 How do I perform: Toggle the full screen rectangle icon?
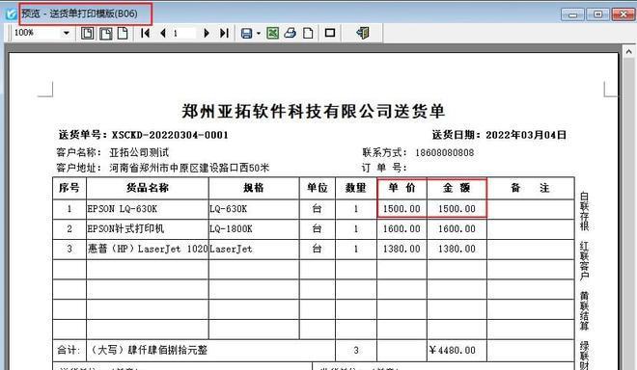(330, 33)
